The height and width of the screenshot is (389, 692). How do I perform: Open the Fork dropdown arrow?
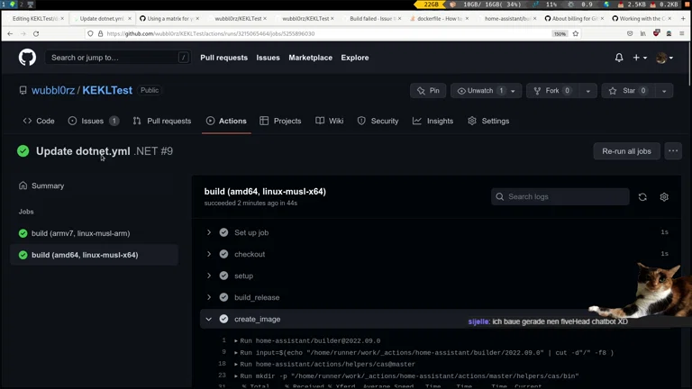click(587, 90)
